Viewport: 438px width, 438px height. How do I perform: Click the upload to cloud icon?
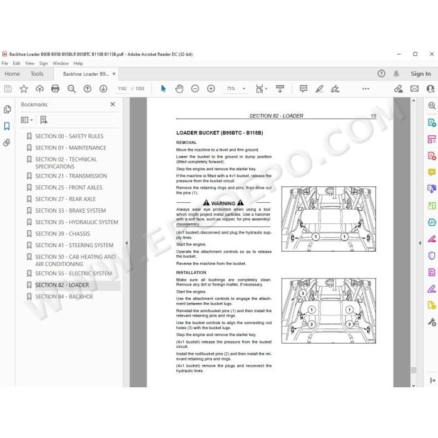tap(39, 89)
